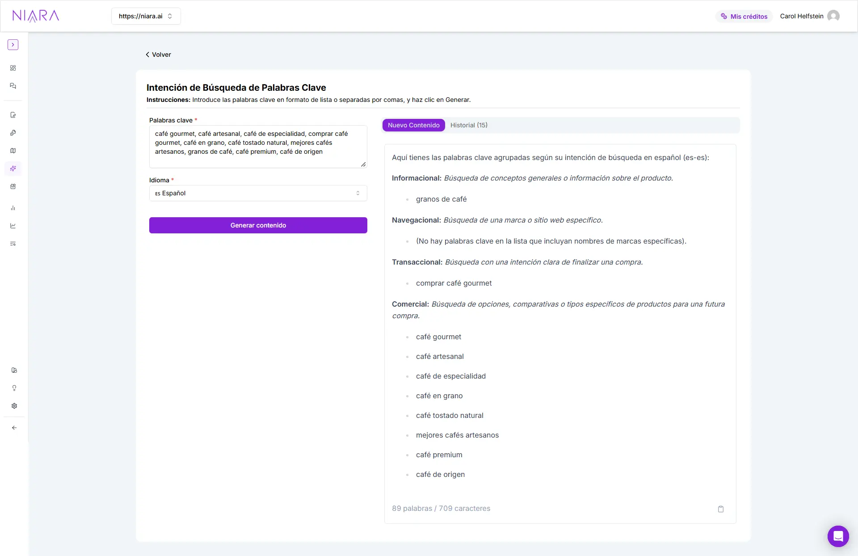Click the 'comprar café gourmet' list item
This screenshot has width=858, height=556.
pyautogui.click(x=454, y=283)
